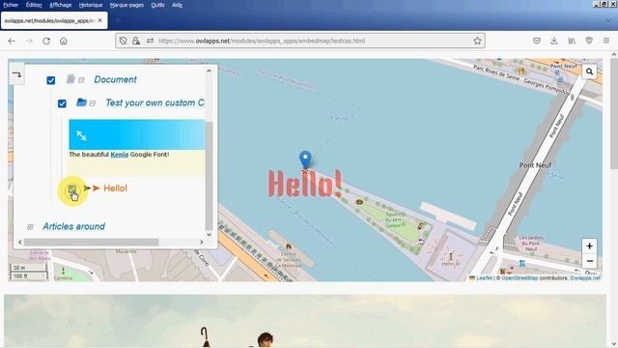This screenshot has height=348, width=618.
Task: Zoom in the map with plus button
Action: 589,246
